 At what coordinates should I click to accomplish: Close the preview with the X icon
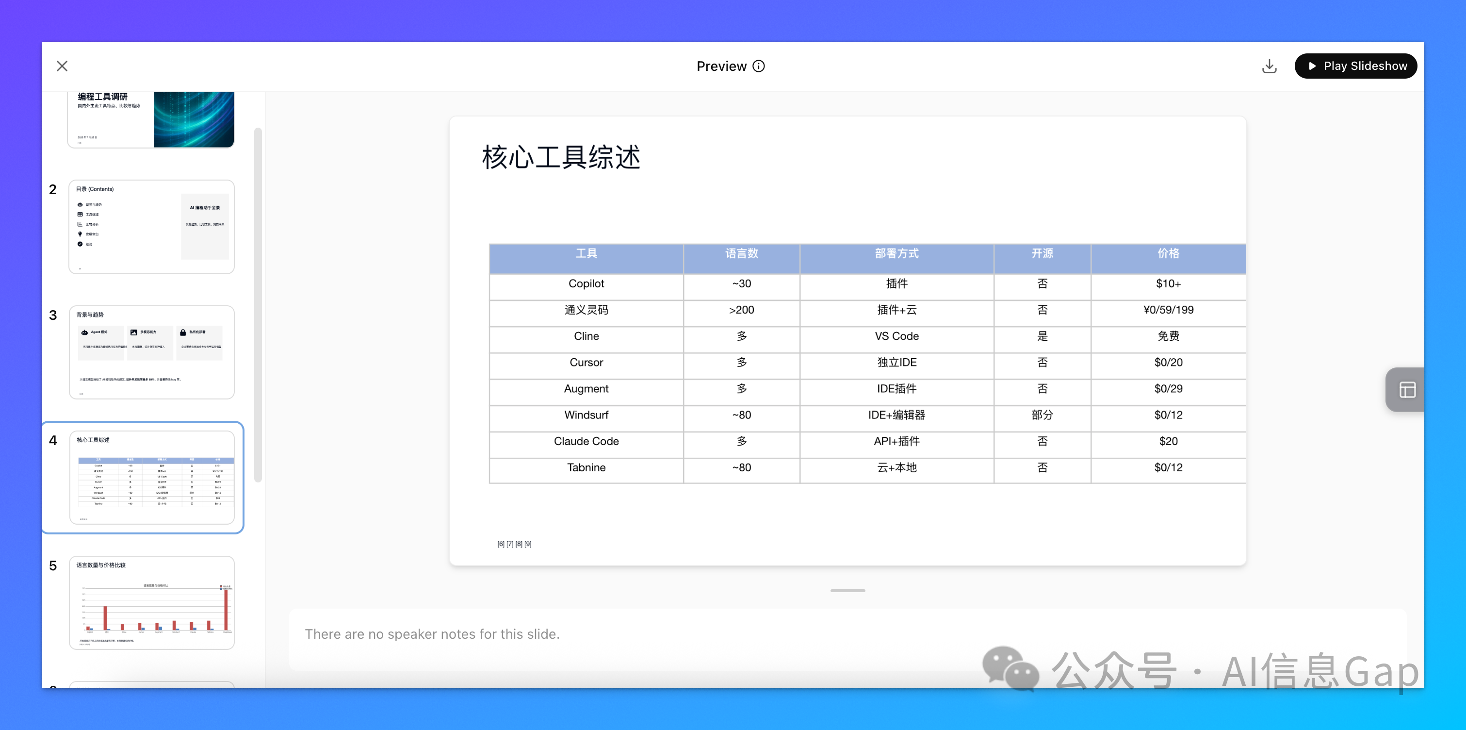(62, 66)
